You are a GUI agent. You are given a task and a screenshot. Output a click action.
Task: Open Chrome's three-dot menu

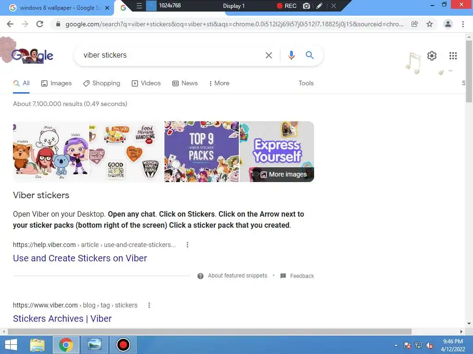[463, 24]
